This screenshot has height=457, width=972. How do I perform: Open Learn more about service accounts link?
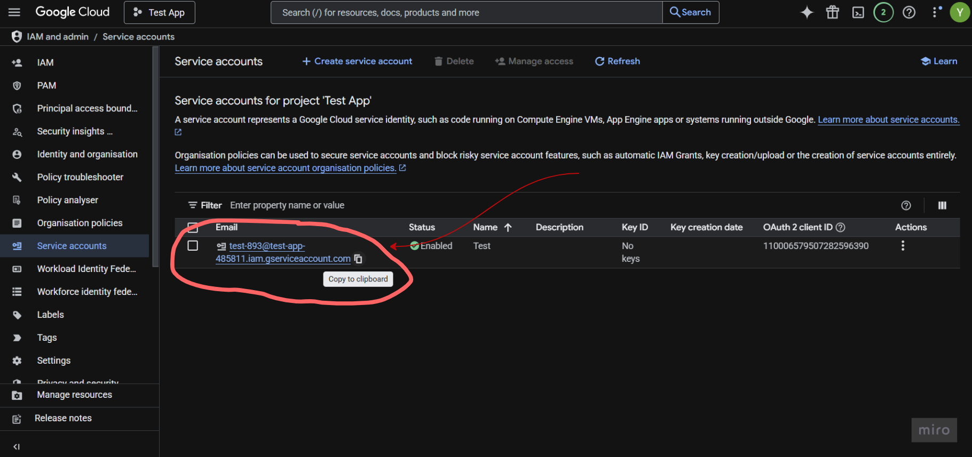pyautogui.click(x=888, y=119)
